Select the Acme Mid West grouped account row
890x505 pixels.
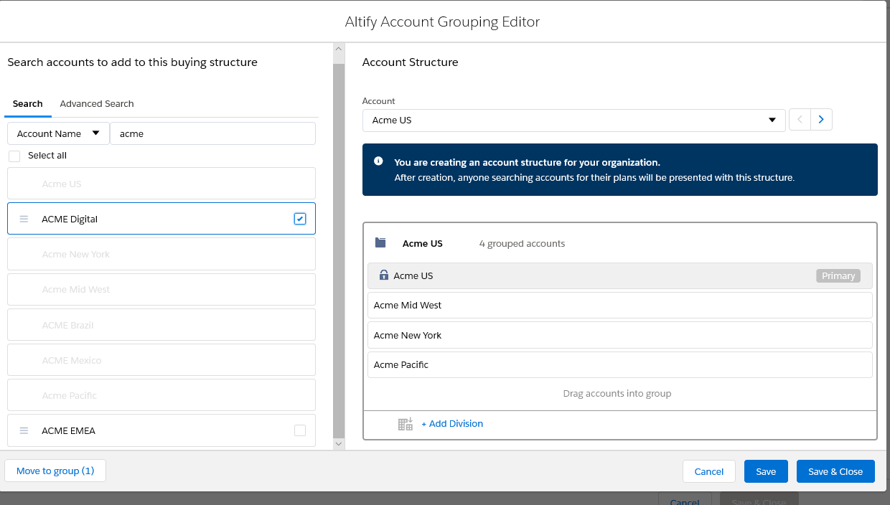pos(620,305)
